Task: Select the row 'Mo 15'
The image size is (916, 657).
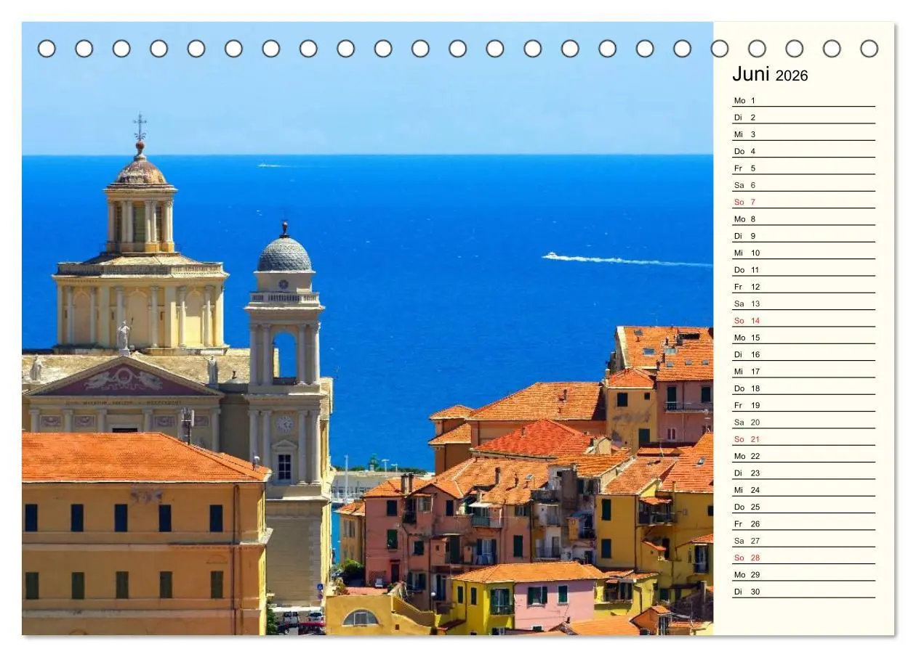Action: (803, 338)
